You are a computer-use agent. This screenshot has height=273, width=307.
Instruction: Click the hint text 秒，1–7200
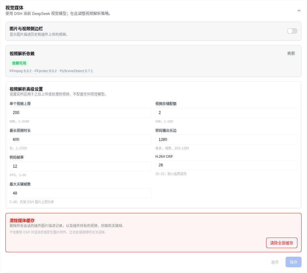pos(18,148)
